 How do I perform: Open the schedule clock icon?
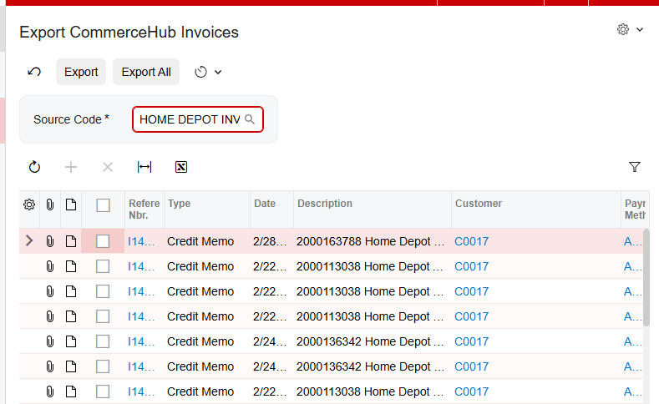point(201,72)
